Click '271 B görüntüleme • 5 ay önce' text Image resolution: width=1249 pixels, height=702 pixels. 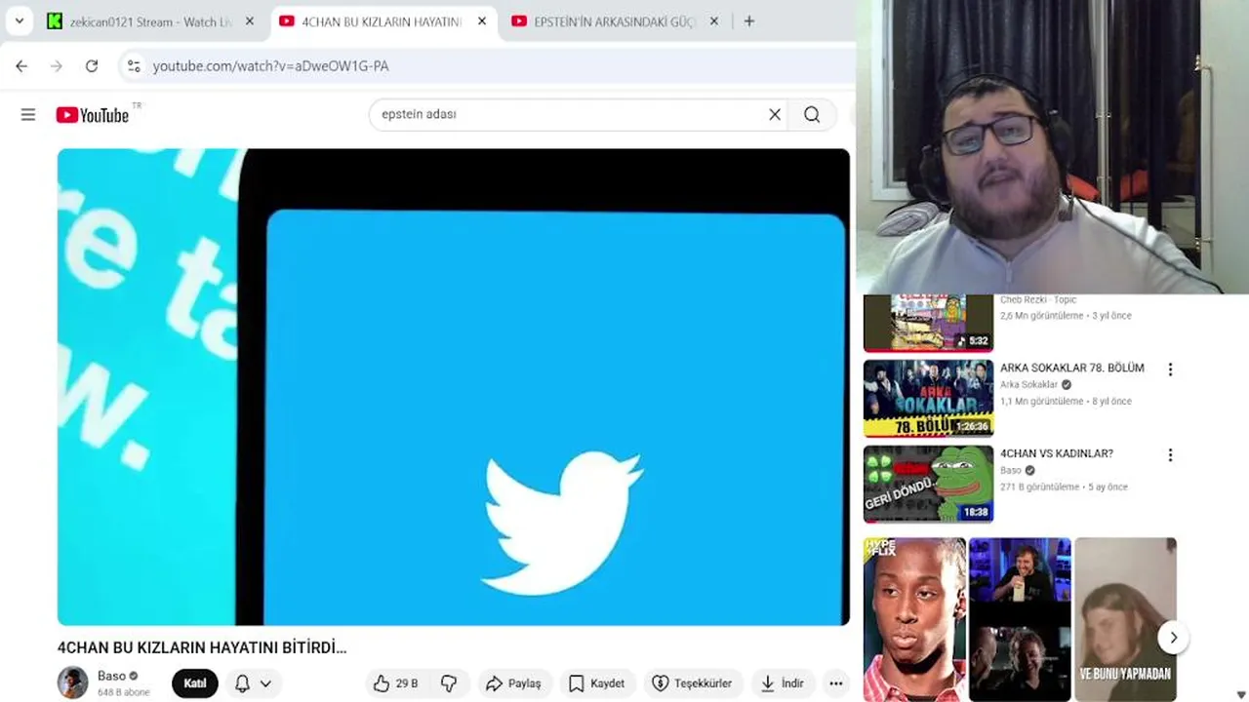point(1064,487)
